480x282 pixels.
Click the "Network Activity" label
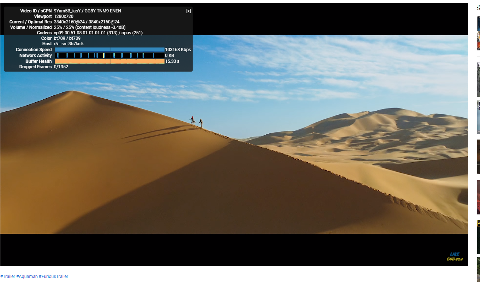pyautogui.click(x=35, y=56)
